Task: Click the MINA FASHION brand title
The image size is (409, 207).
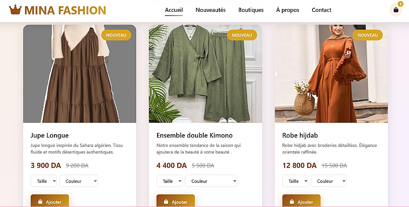Action: click(65, 10)
